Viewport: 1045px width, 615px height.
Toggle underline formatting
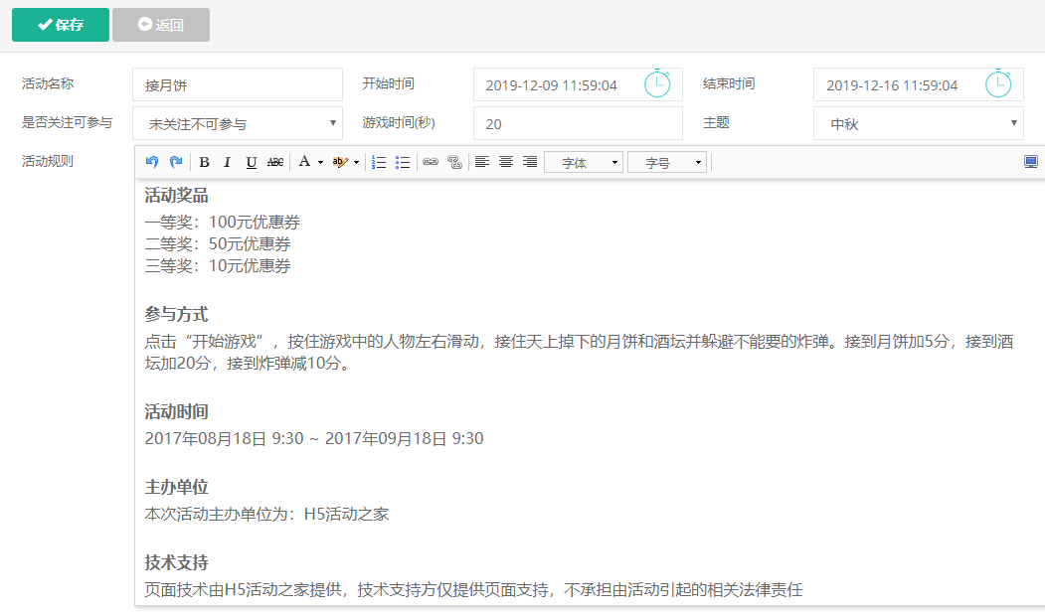[x=251, y=162]
